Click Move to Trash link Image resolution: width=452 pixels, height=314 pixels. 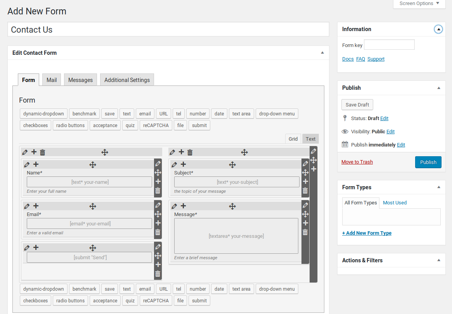(x=357, y=162)
